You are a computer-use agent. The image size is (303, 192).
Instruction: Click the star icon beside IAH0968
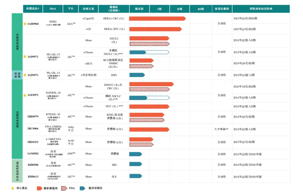(x=25, y=24)
